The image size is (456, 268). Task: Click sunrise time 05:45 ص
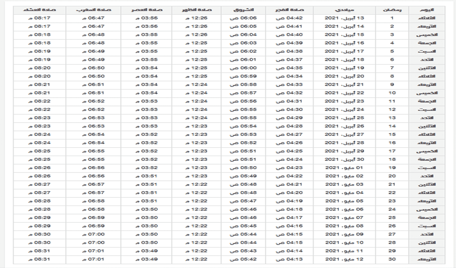click(243, 226)
